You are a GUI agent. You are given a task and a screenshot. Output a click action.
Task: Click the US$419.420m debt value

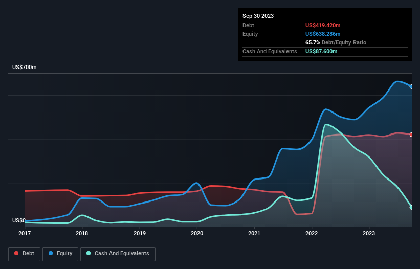pyautogui.click(x=323, y=25)
